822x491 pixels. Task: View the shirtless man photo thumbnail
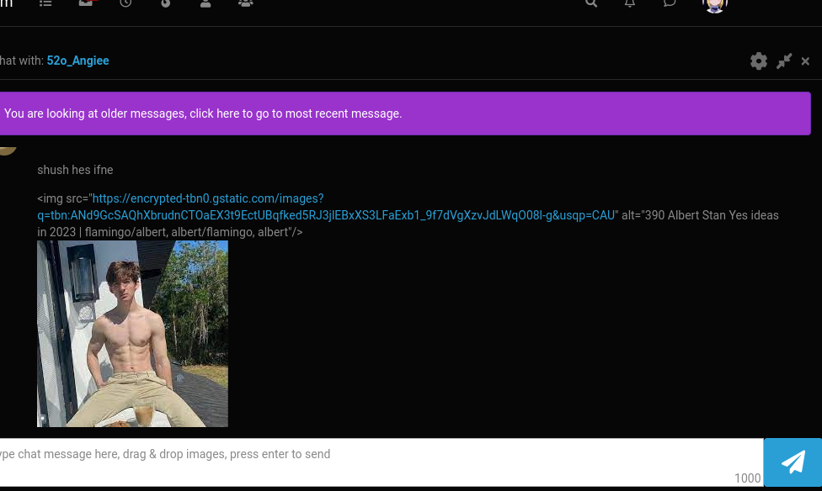pyautogui.click(x=132, y=334)
